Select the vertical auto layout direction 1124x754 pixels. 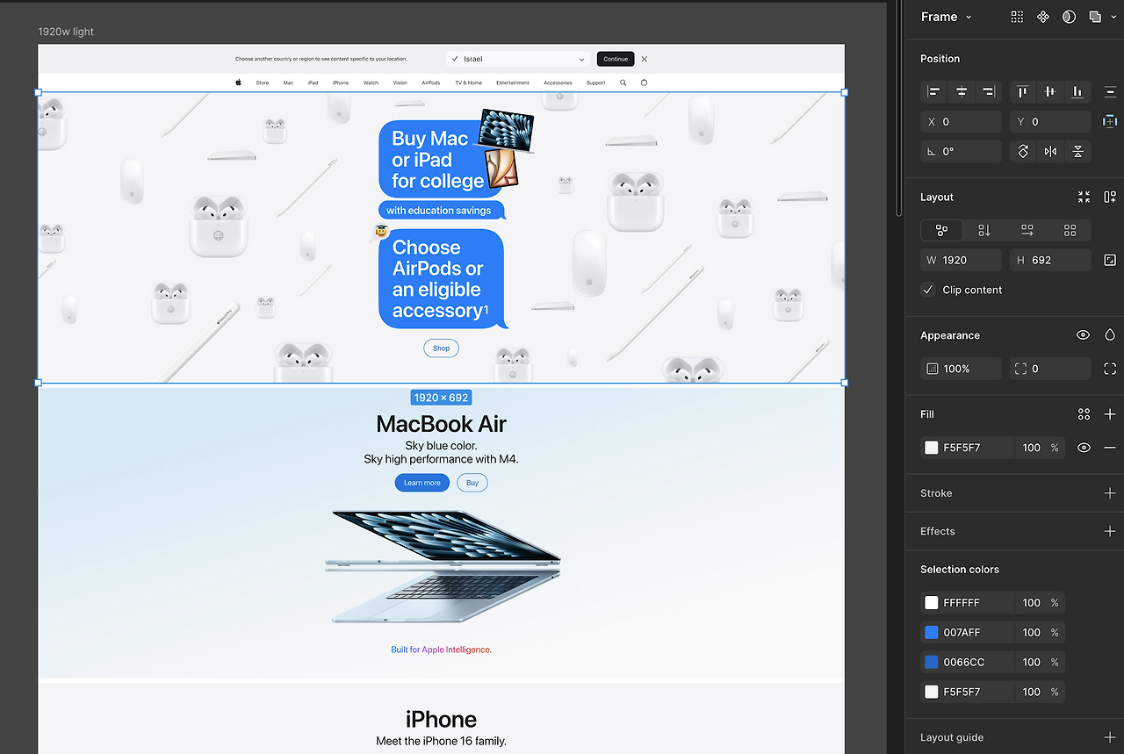pos(984,230)
